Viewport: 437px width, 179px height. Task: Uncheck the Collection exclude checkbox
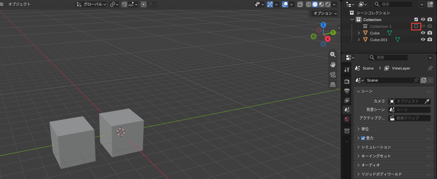416,20
